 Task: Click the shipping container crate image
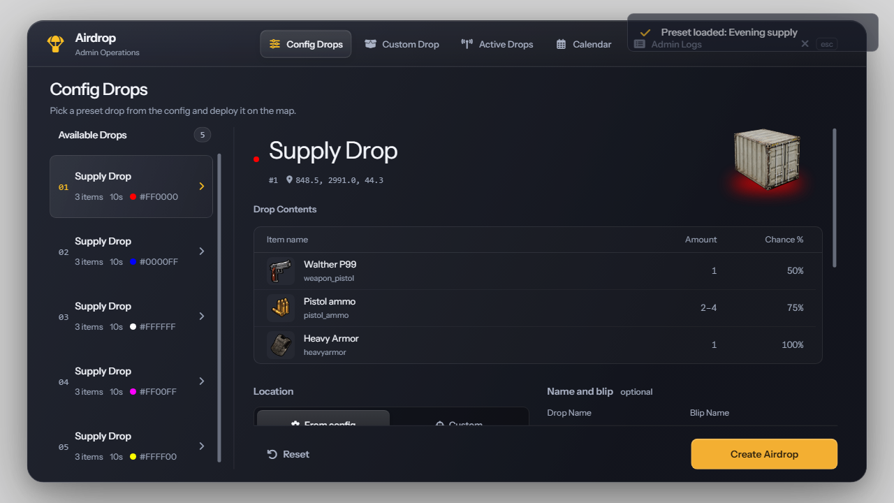[x=766, y=159]
